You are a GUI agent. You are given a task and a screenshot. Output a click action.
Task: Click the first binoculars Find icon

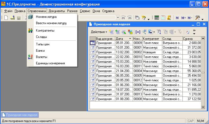(123, 18)
